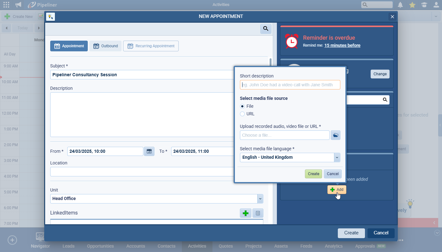Click the green Create button in media popup
Viewport: 442px width, 252px height.
pos(313,174)
